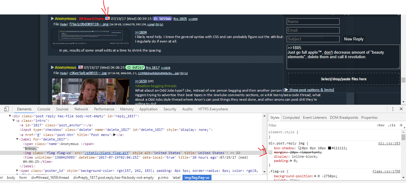The height and width of the screenshot is (183, 406).
Task: Open the Application panel tab
Action: tap(148, 109)
